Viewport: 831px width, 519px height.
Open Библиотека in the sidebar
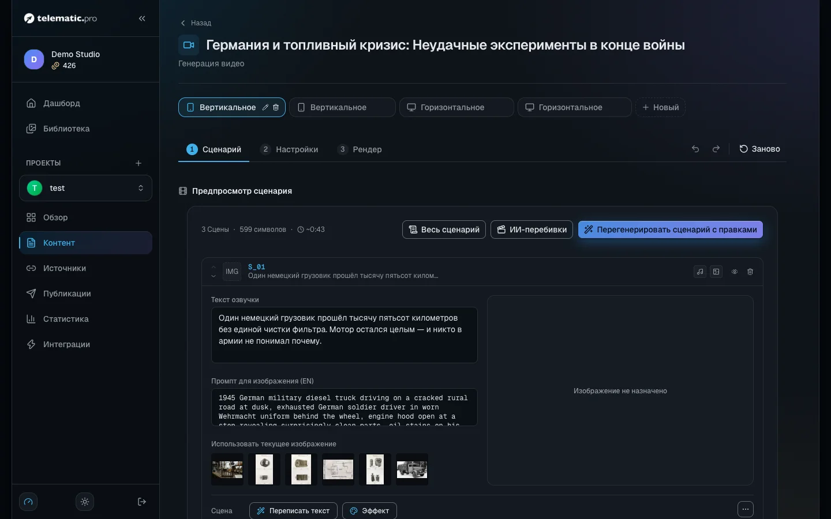click(x=85, y=129)
